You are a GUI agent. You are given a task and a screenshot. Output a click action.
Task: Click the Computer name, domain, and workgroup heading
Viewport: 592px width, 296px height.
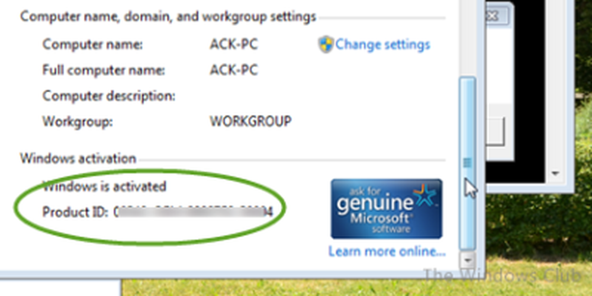pyautogui.click(x=168, y=17)
